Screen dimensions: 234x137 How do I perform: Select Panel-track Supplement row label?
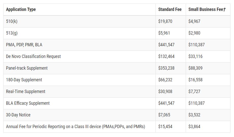click(27, 68)
